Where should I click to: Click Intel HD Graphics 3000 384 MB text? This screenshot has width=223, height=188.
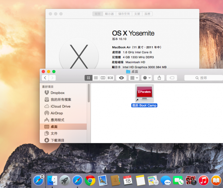pos(145,67)
